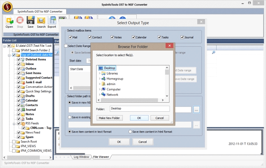Click the RSS Feeds folder icon

pyautogui.click(x=23, y=123)
